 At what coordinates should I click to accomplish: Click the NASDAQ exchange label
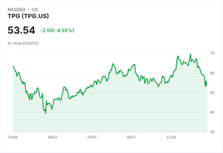pyautogui.click(x=16, y=10)
